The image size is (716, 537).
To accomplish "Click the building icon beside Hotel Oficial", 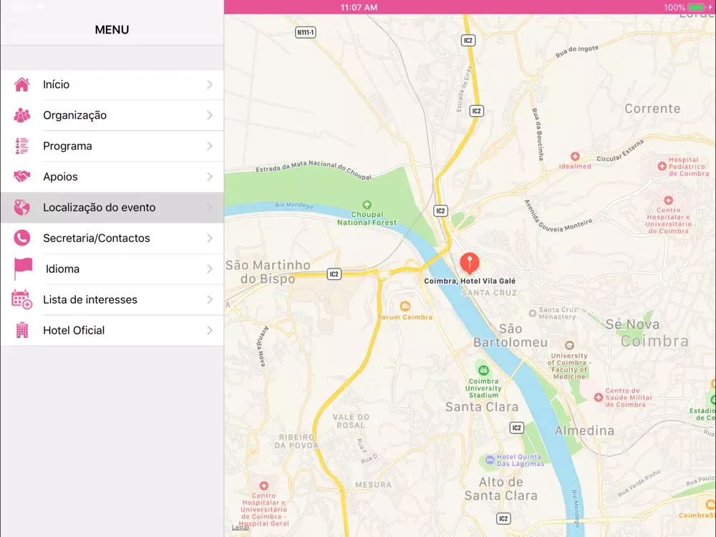I will [x=22, y=330].
